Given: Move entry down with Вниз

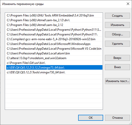Looking at the screenshot, I should 117,67.
